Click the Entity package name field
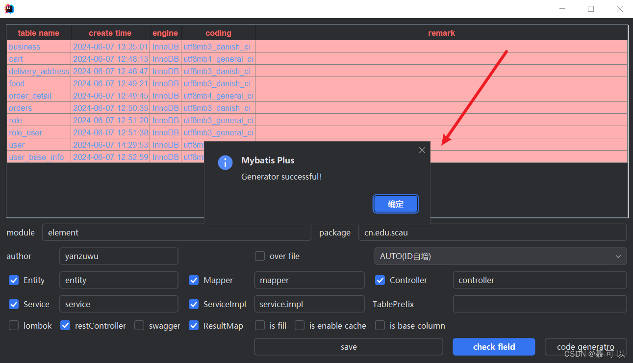Screen dimensions: 633x363 point(119,280)
